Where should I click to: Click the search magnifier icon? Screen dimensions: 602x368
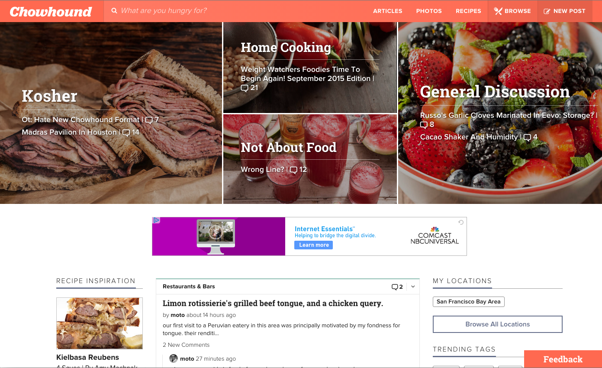(114, 11)
